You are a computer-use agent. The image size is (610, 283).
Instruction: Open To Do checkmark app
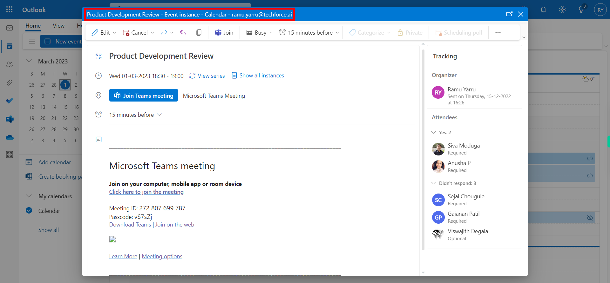10,101
